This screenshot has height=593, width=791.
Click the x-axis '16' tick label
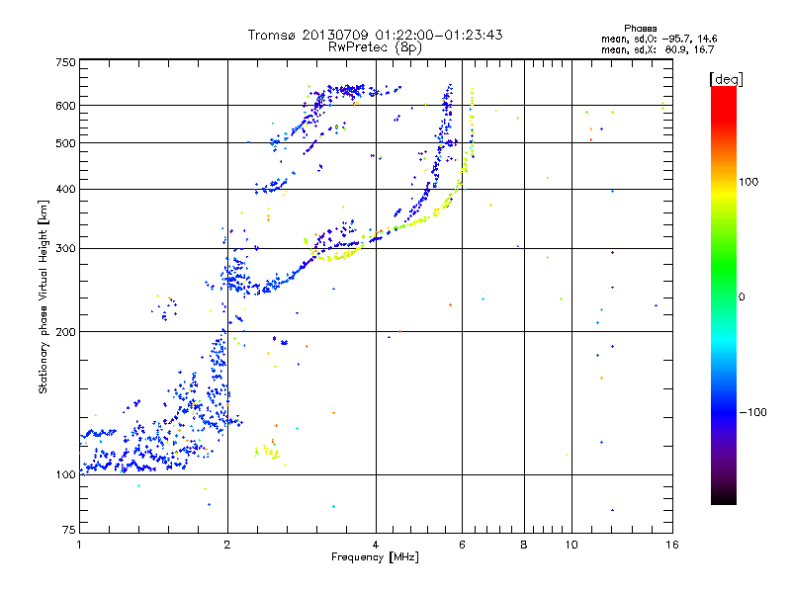672,545
